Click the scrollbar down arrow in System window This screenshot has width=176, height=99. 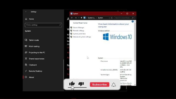(x=135, y=85)
